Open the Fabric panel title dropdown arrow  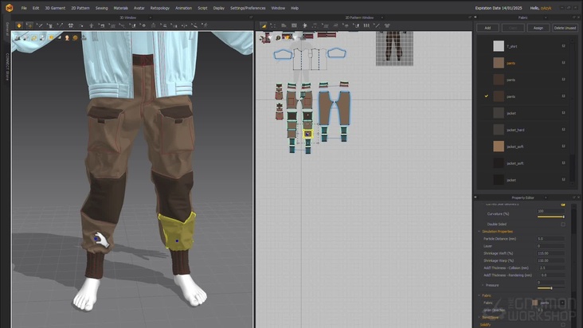coord(546,18)
